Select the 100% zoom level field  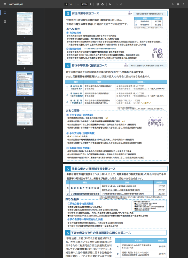(84, 4)
